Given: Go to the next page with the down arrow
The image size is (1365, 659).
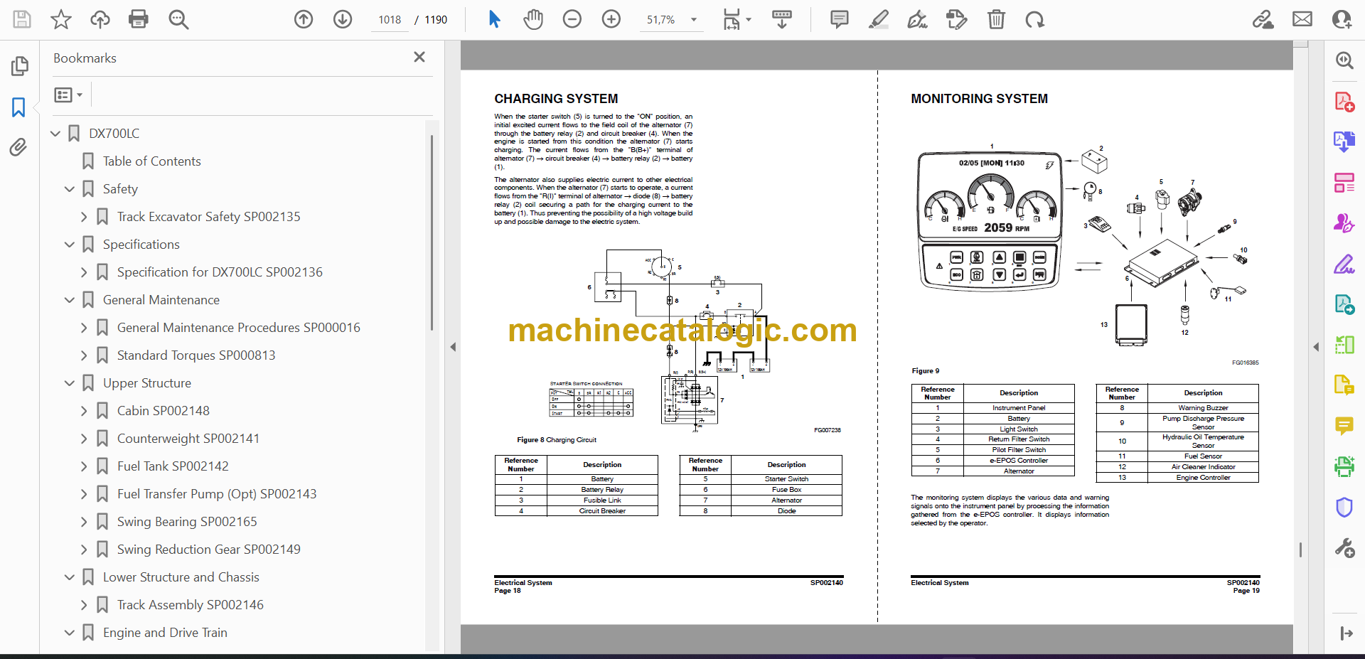Looking at the screenshot, I should point(343,19).
